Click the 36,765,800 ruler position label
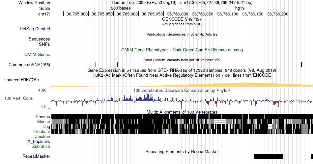The image size is (313, 164). [77, 14]
